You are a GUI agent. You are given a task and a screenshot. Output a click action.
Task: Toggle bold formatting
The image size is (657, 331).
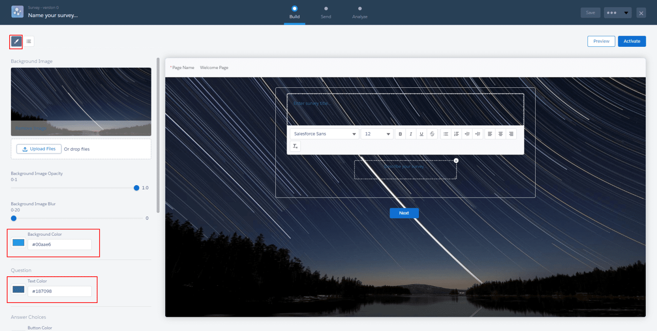click(x=400, y=134)
